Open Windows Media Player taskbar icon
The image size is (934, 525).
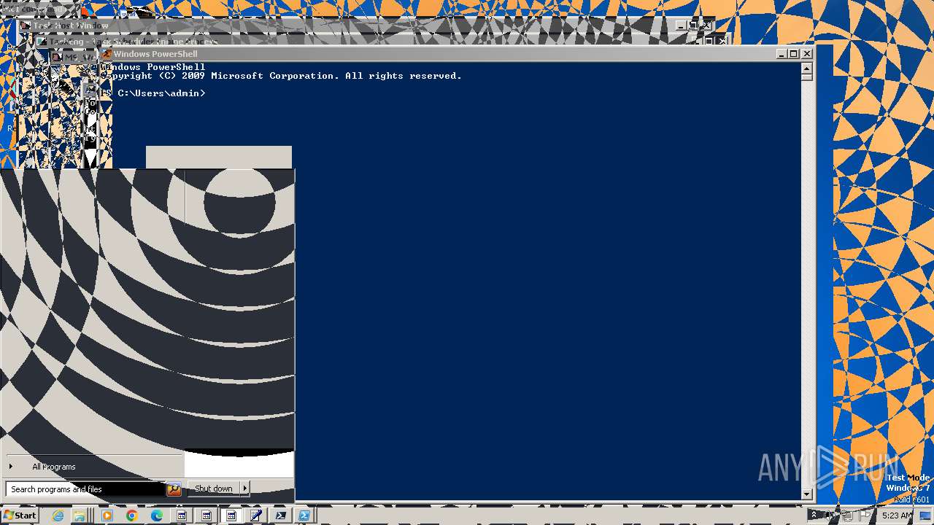click(x=107, y=516)
